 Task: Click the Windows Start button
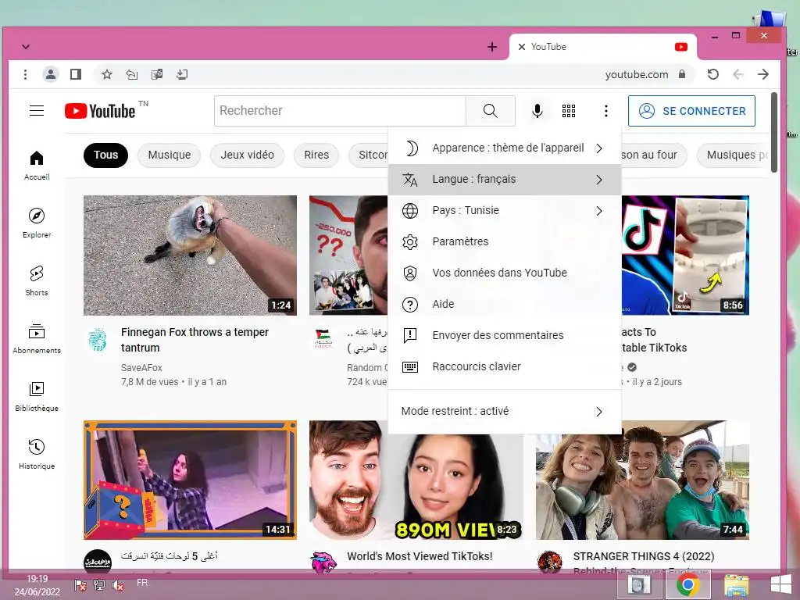780,584
